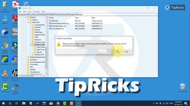The height and width of the screenshot is (106, 190).
Task: Select the Real-Time Protection key
Action: [x=41, y=50]
